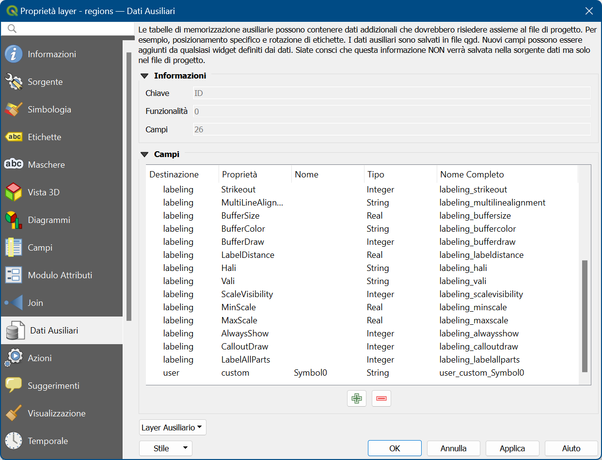Click the sidebar search field
602x460 pixels.
pos(67,29)
